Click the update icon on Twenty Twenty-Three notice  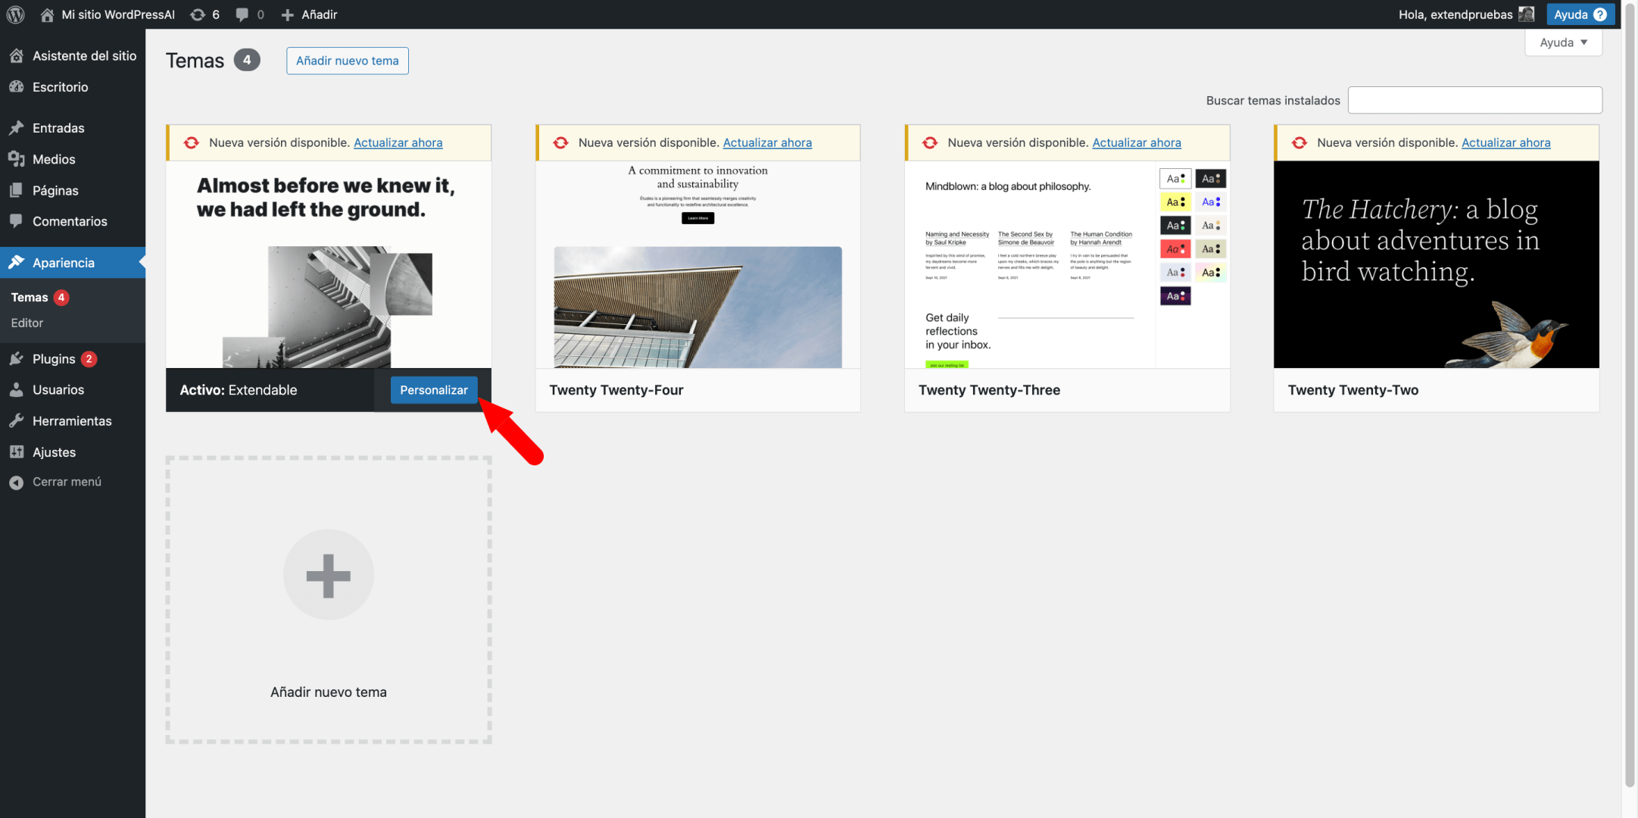930,142
